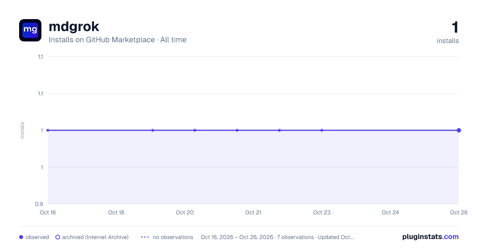Click the mdgrok app logo icon

pyautogui.click(x=30, y=30)
